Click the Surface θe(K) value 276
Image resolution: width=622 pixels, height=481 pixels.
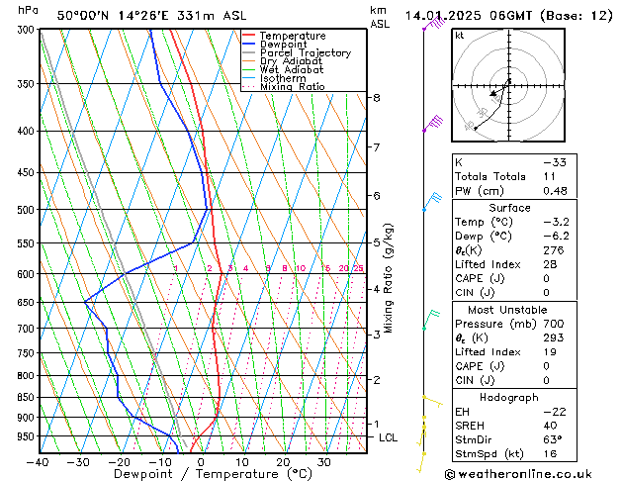click(554, 250)
